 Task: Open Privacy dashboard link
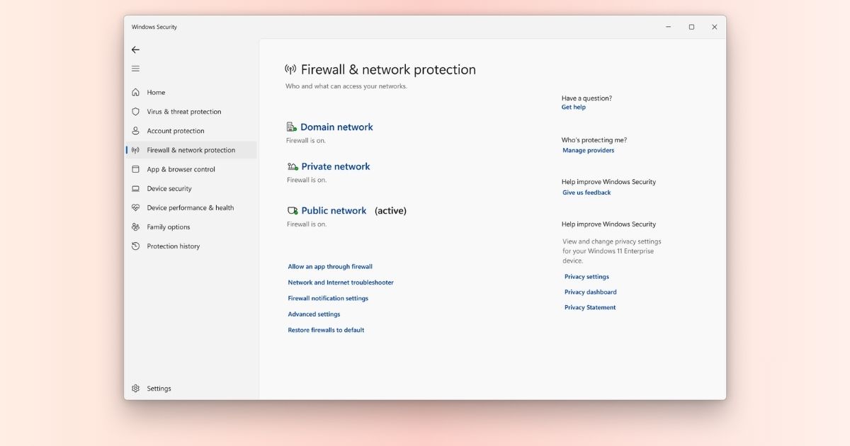[x=591, y=292]
